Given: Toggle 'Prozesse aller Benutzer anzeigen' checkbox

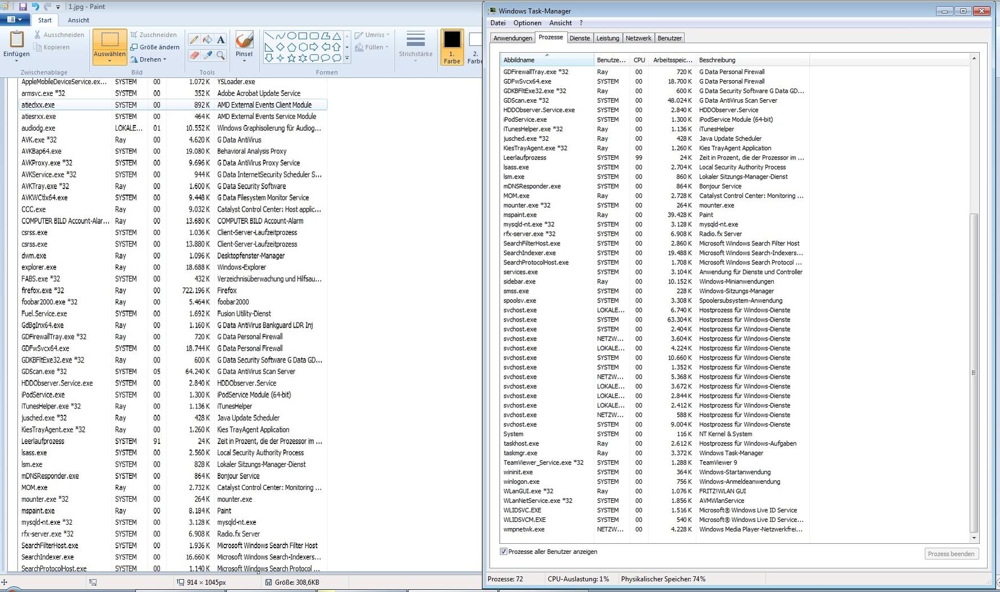Looking at the screenshot, I should point(504,552).
